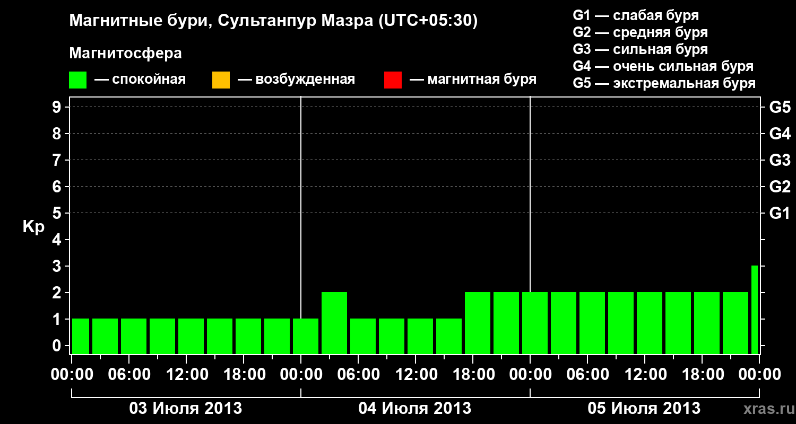Click '00:00' at the start of 04 Июля

[x=301, y=375]
